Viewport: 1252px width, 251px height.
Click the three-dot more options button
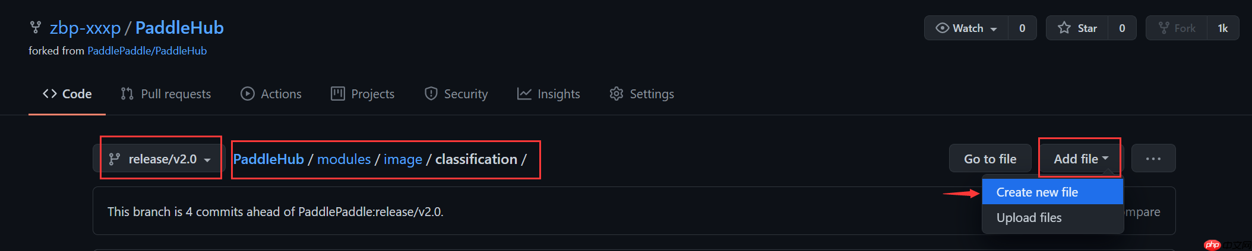[1153, 159]
